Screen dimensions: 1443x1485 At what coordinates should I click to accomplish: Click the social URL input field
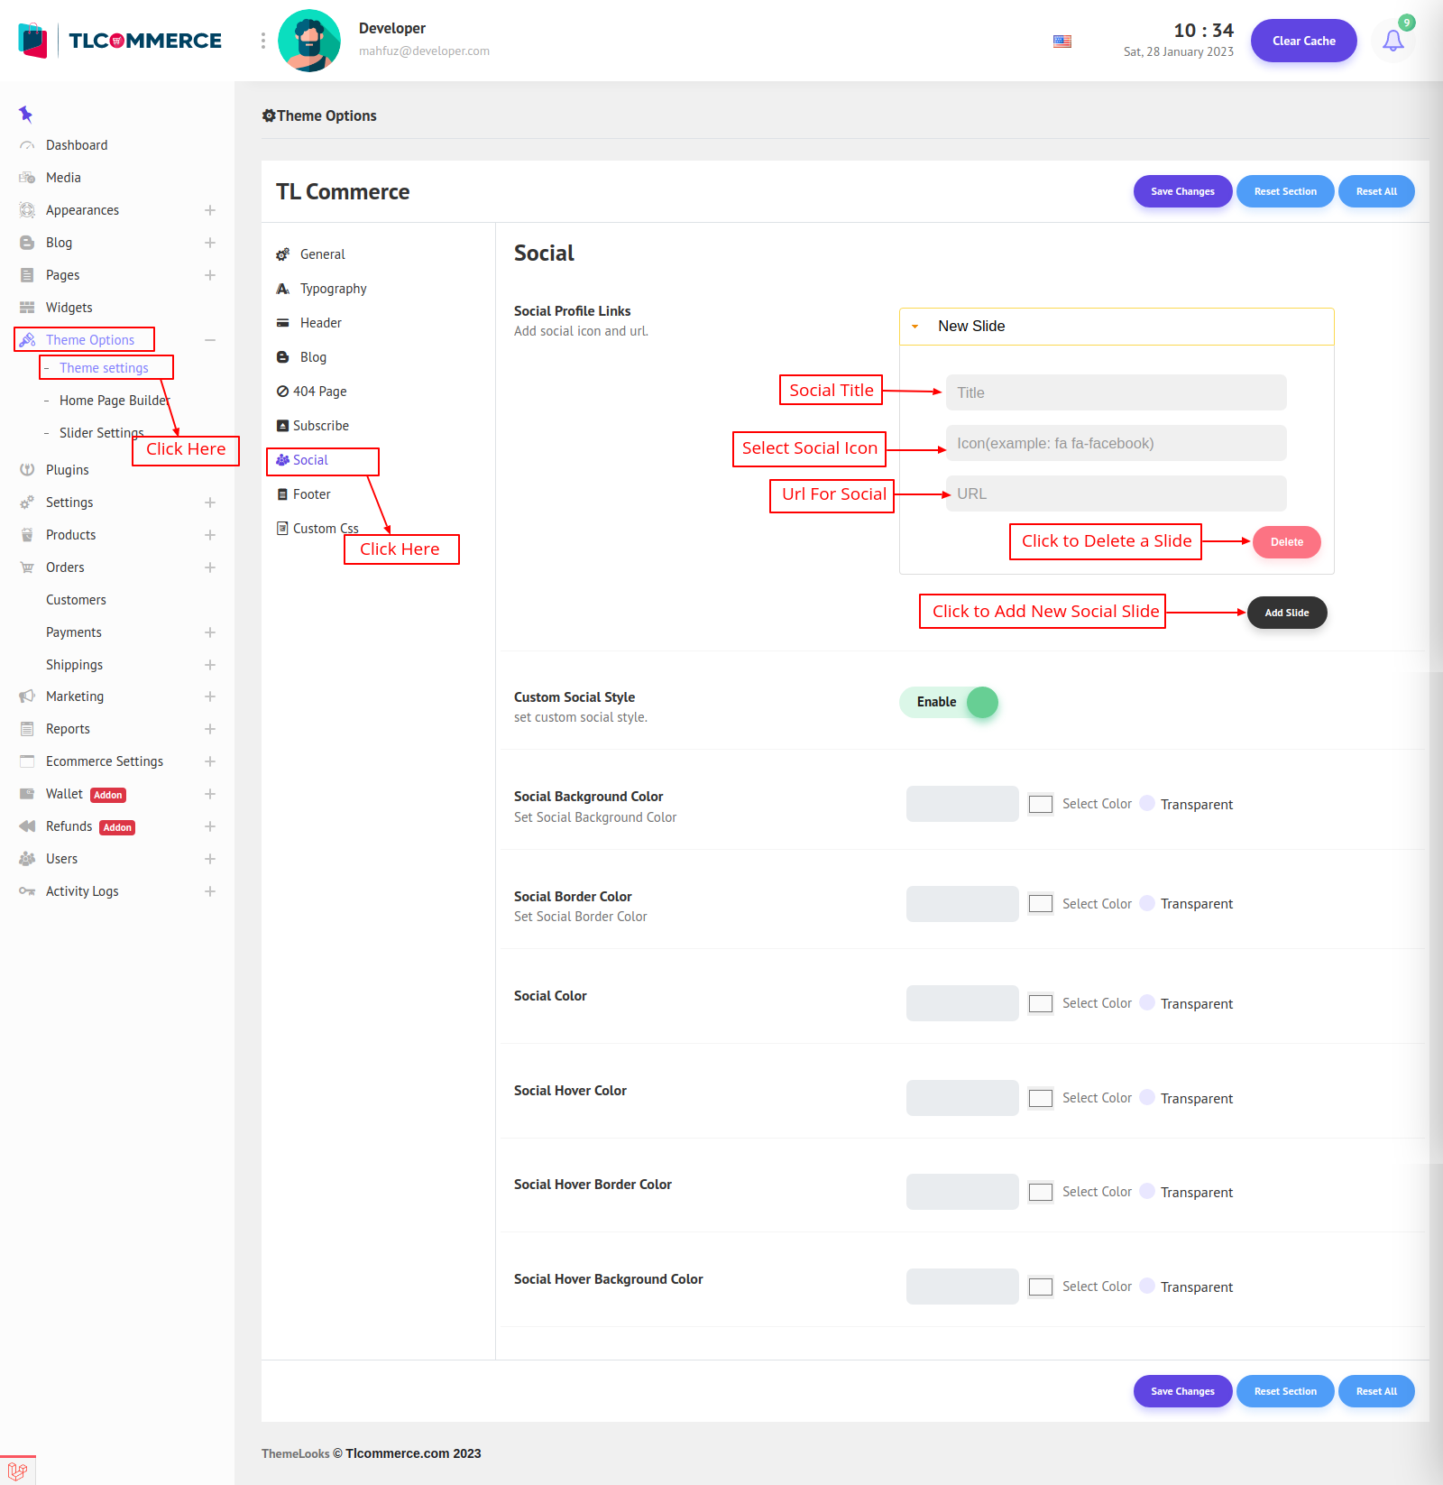click(x=1116, y=494)
